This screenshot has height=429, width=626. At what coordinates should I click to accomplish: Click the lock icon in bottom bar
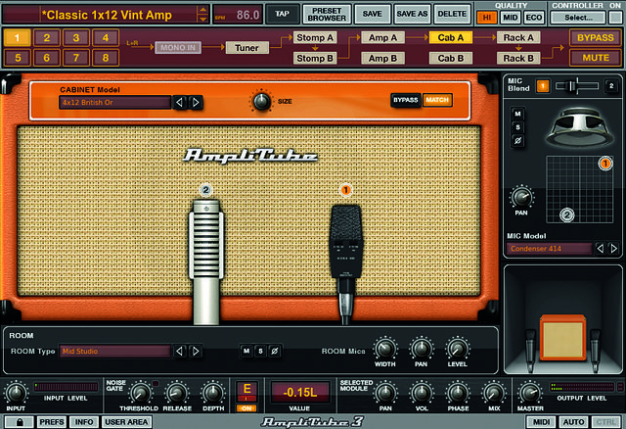coord(20,422)
